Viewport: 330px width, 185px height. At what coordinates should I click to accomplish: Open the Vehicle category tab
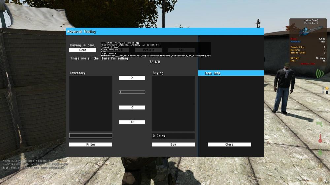pyautogui.click(x=148, y=50)
